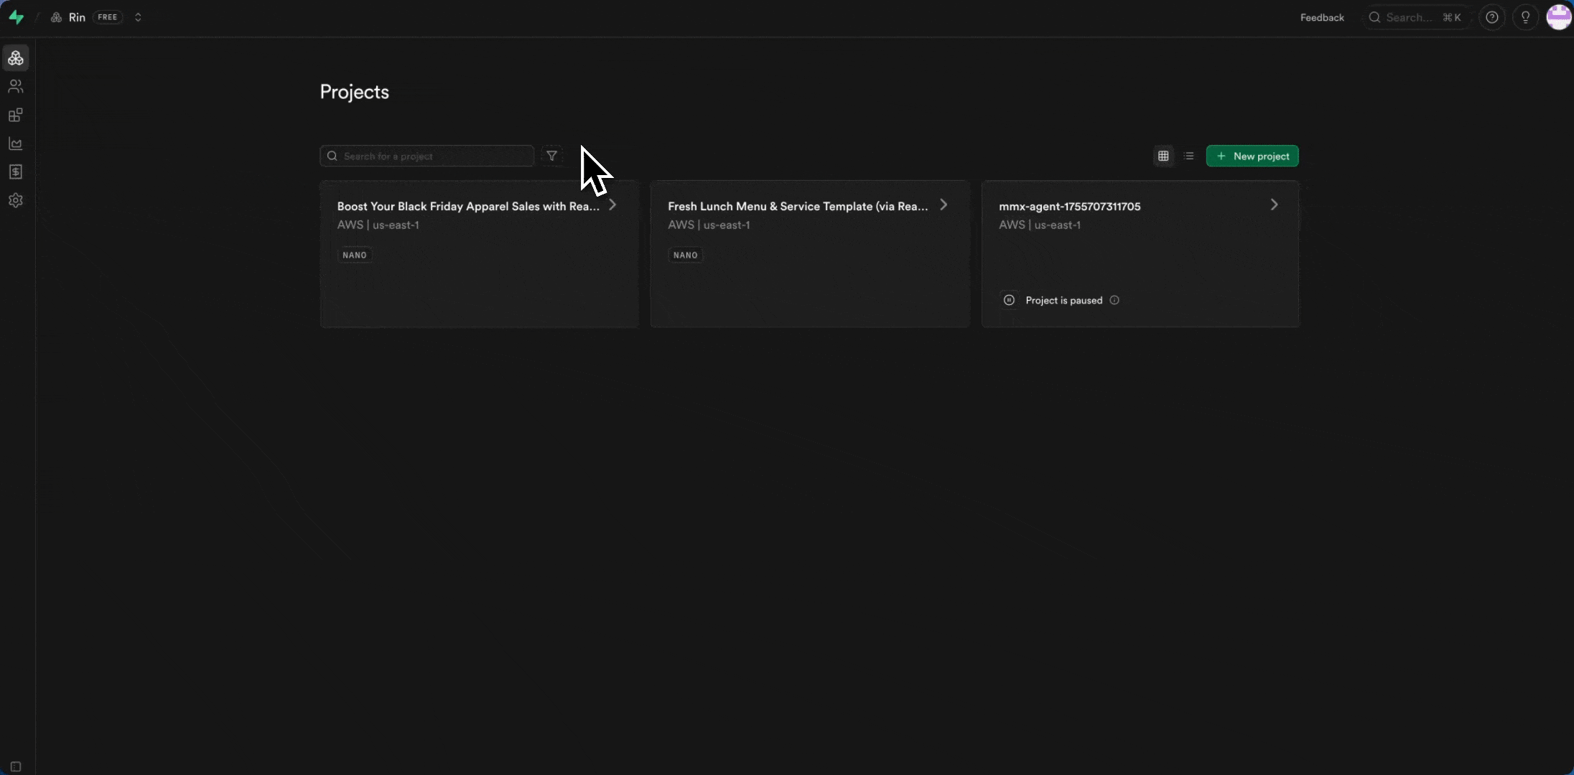Screen dimensions: 1574x775
Task: Open the project filter funnel icon
Action: point(551,156)
